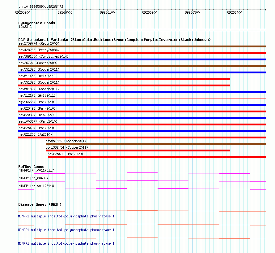275x253 pixels.
Task: Open the nsv551830 (Cooper2011) variant label
Action: click(x=66, y=141)
